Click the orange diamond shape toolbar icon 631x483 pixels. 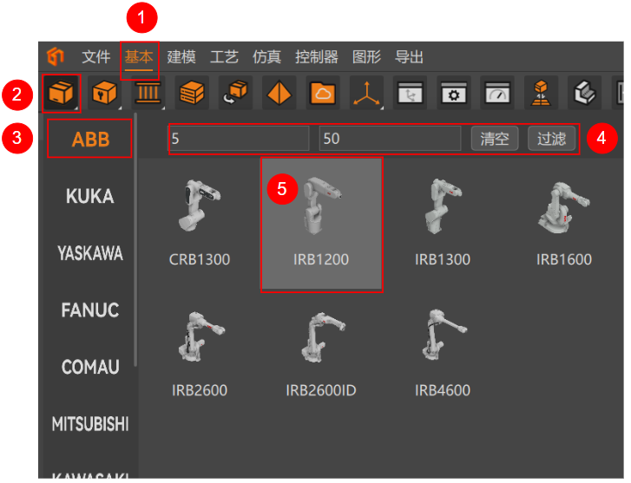[279, 93]
